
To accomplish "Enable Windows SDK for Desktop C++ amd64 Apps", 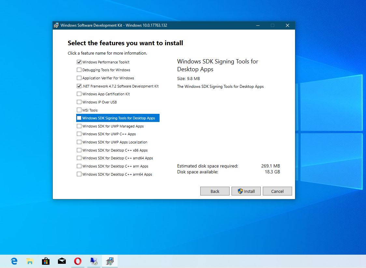I will point(79,158).
